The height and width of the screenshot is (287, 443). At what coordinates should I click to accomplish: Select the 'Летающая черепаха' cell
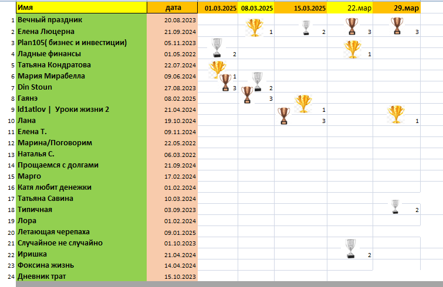pyautogui.click(x=82, y=232)
